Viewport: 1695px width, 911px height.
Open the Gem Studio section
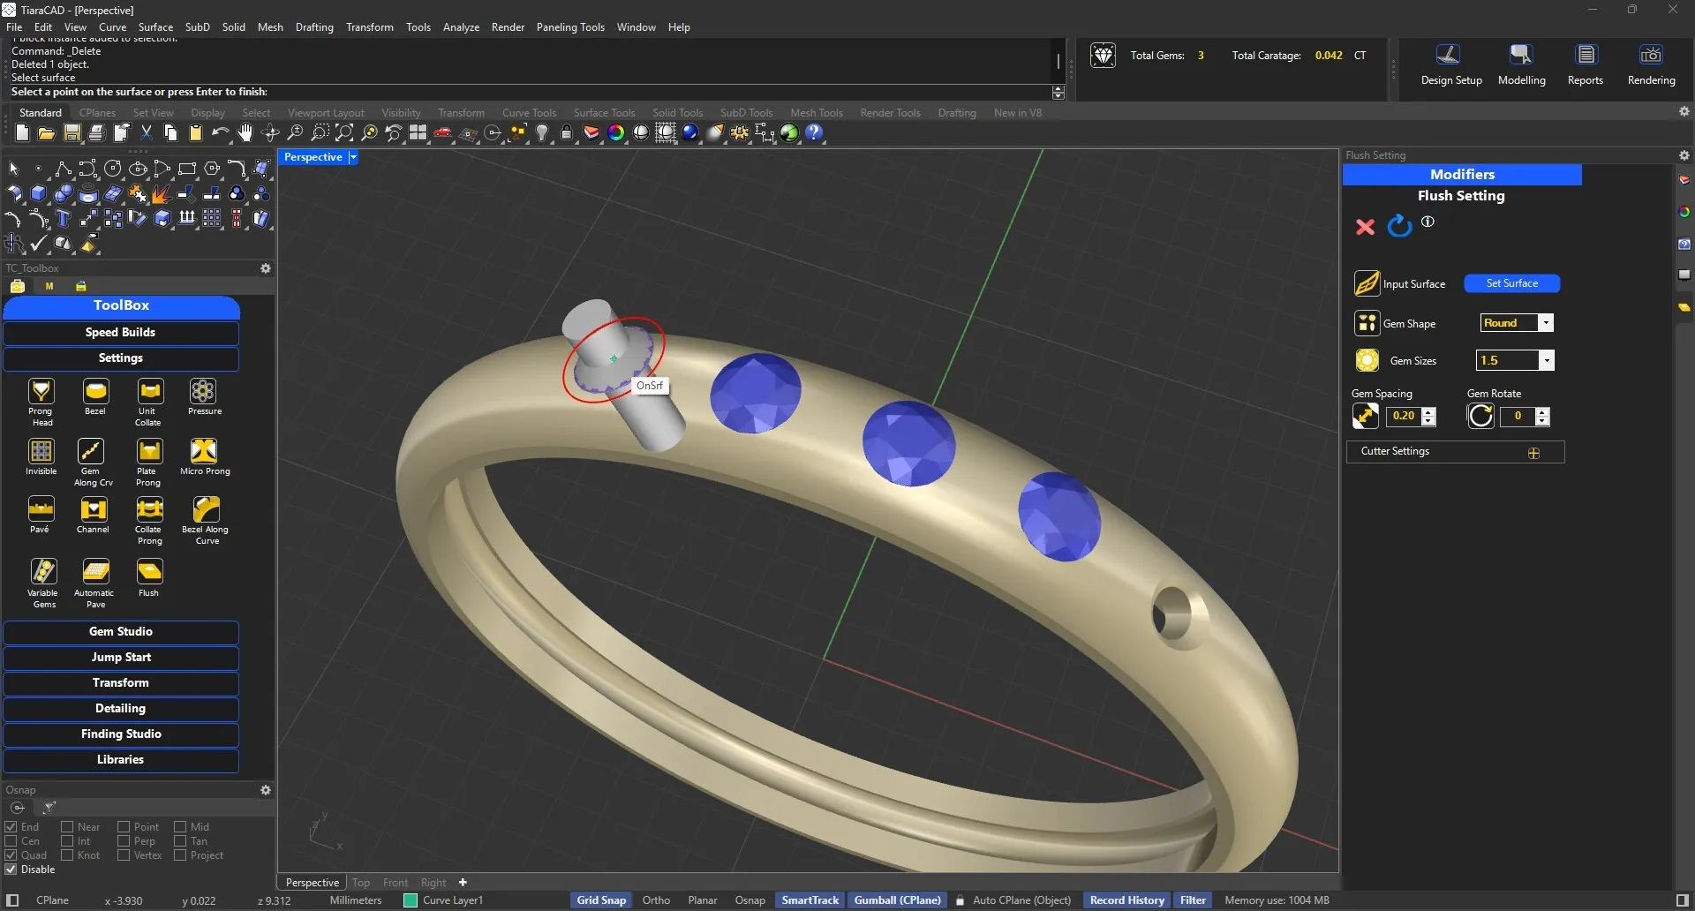121,632
